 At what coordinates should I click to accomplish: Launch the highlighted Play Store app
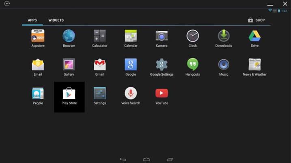(69, 97)
